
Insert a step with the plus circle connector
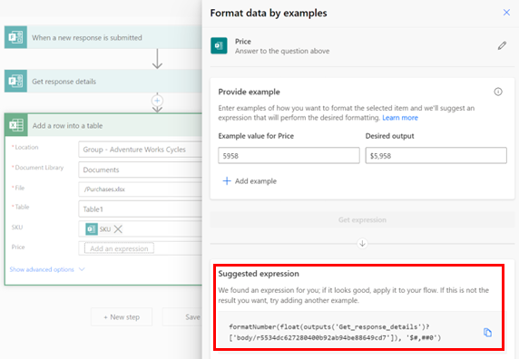pos(157,101)
